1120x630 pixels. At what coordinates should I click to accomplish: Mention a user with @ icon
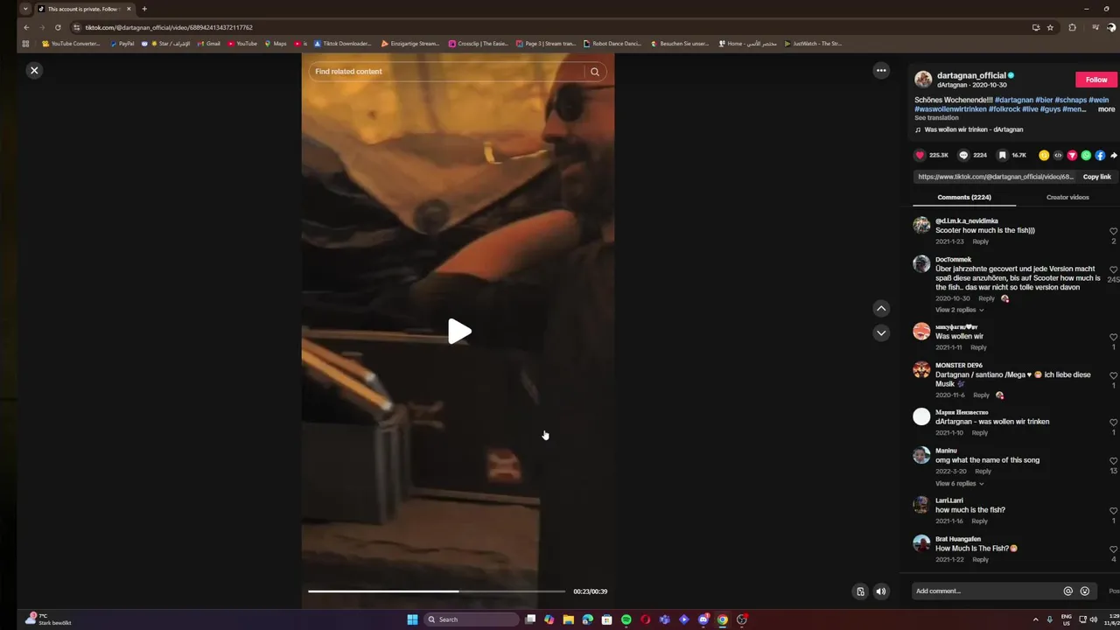(x=1067, y=591)
